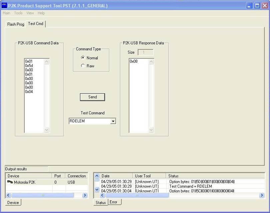This screenshot has height=213, width=270.
Task: Open the Tools menu
Action: pyautogui.click(x=18, y=13)
